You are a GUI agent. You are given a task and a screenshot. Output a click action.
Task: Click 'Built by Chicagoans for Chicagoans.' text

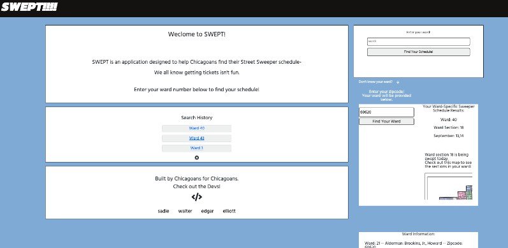(197, 179)
